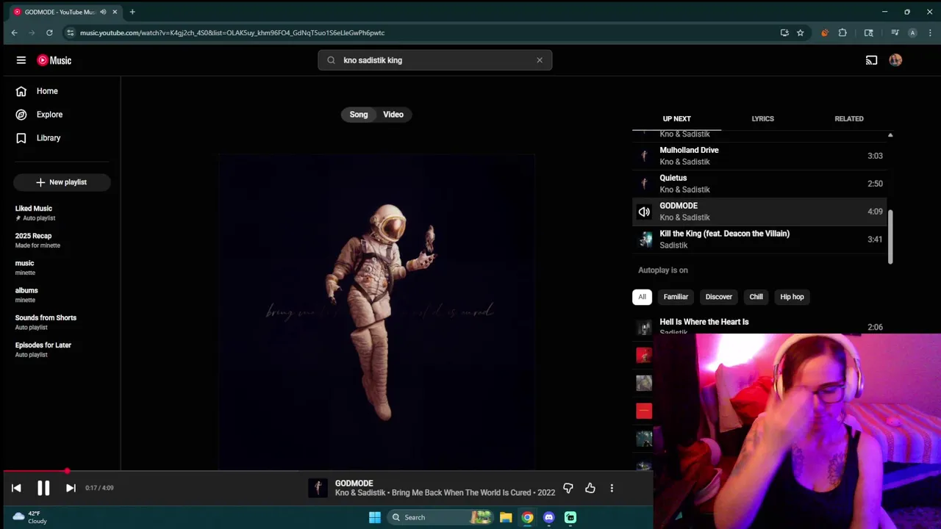This screenshot has width=941, height=529.
Task: Play Kill the King queue item
Action: coord(759,240)
